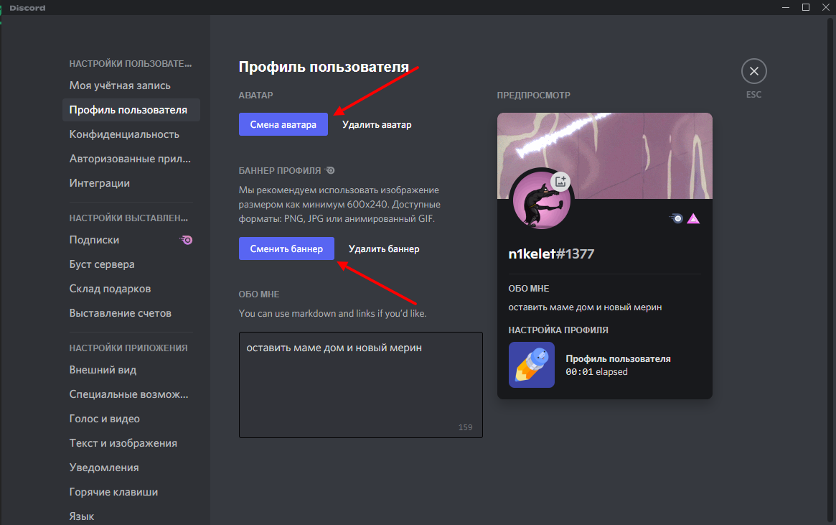836x525 pixels.
Task: Open Подписки section
Action: [131, 240]
